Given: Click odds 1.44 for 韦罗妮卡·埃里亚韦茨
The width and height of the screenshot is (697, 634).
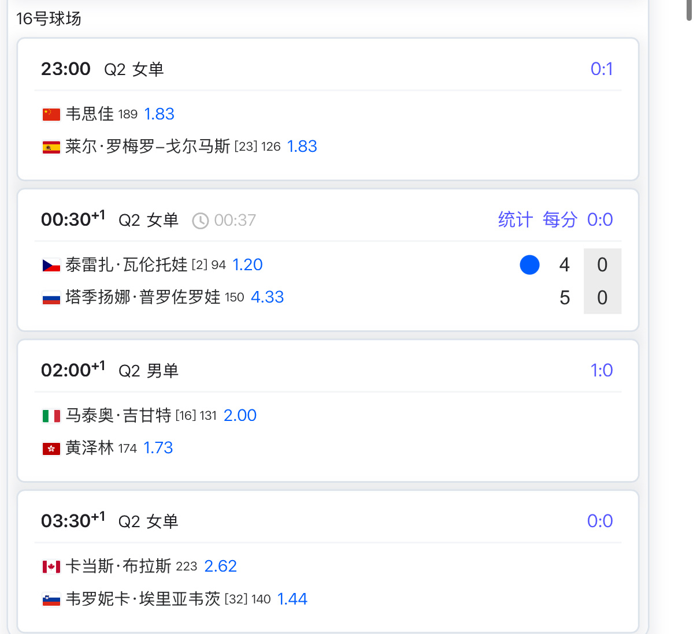Looking at the screenshot, I should [x=292, y=599].
